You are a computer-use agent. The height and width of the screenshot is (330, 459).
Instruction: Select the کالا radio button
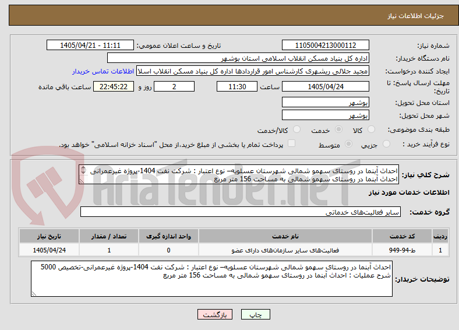(x=371, y=129)
